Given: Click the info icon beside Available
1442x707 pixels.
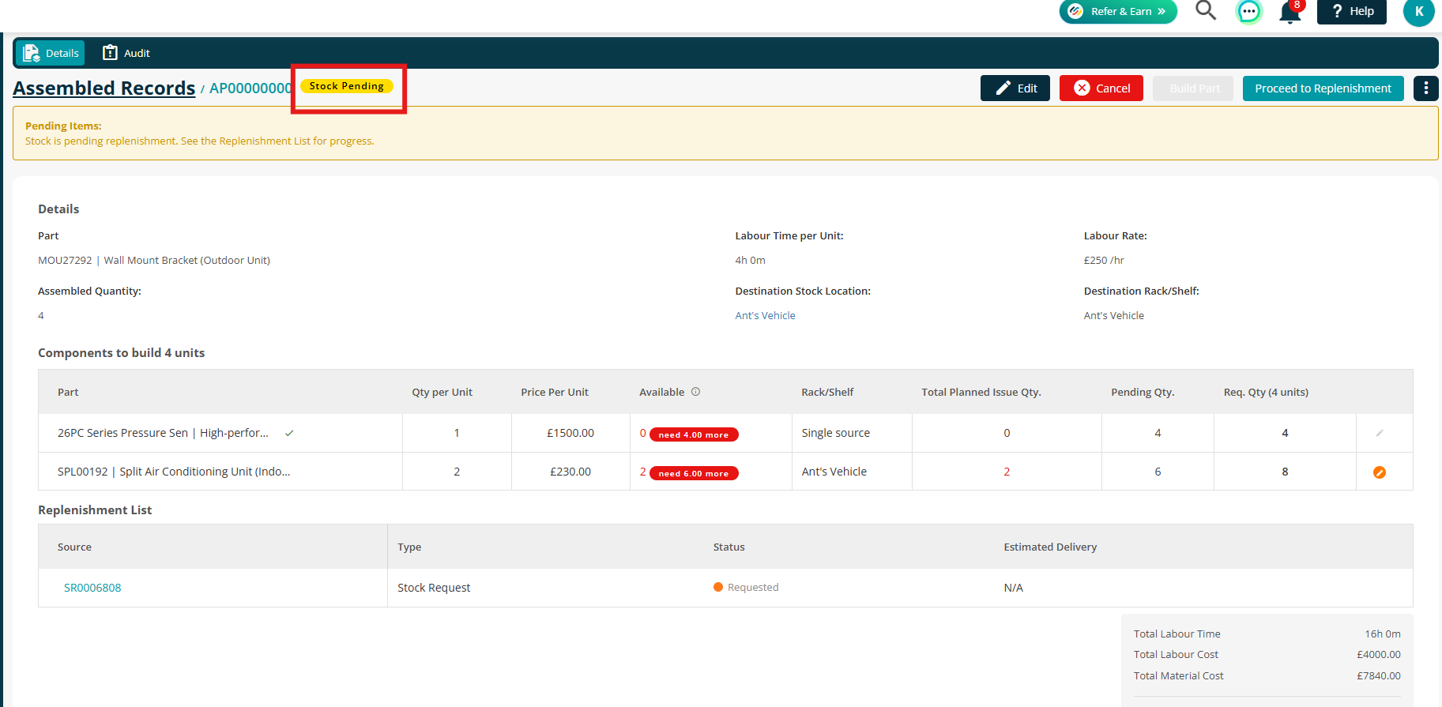Looking at the screenshot, I should pyautogui.click(x=695, y=392).
